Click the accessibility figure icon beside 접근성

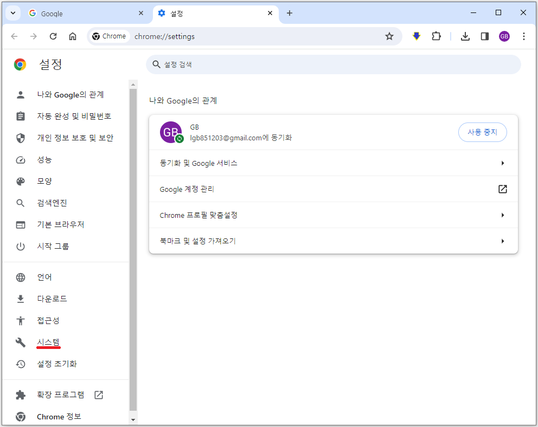pos(21,321)
